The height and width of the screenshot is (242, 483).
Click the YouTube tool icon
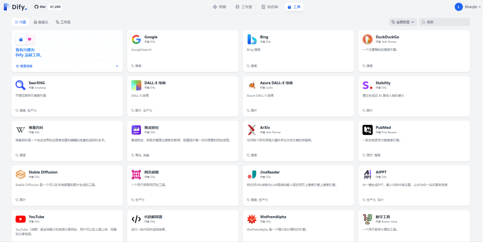coord(20,219)
